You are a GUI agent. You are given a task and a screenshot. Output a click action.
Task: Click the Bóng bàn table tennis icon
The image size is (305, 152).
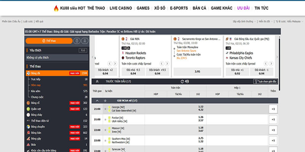pos(28,133)
